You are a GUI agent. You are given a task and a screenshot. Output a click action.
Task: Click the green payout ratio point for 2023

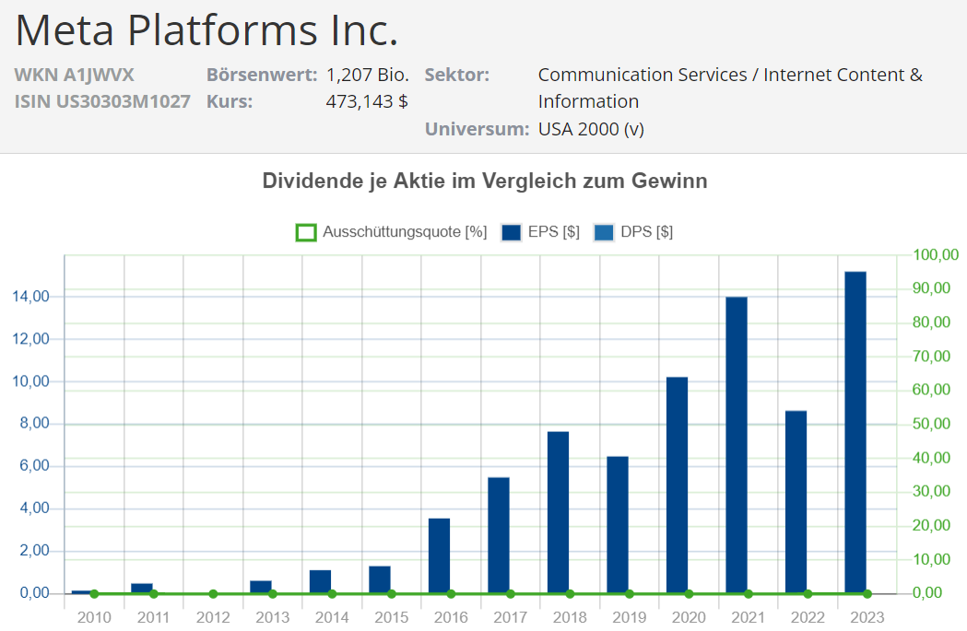(867, 594)
